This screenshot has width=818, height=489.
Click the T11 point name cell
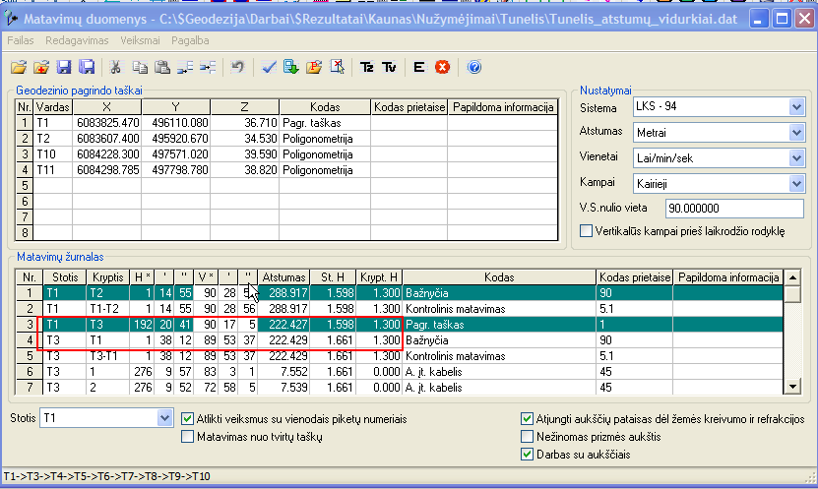coord(53,170)
